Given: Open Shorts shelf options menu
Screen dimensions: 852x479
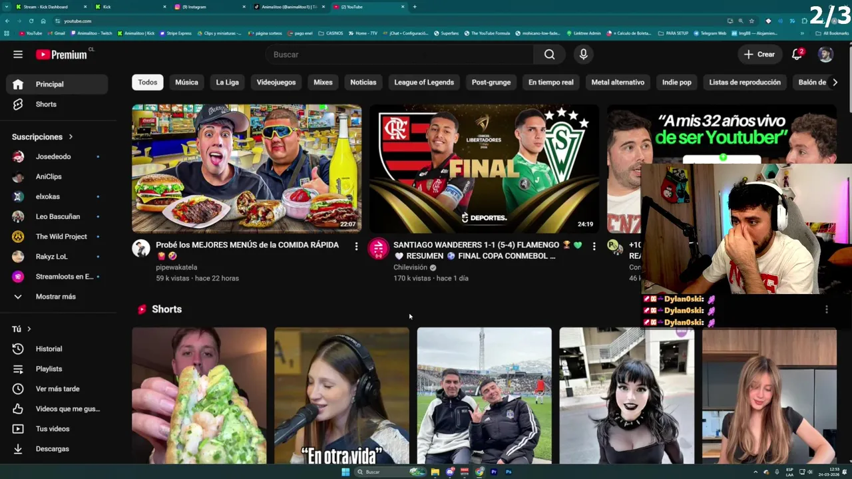Looking at the screenshot, I should [826, 309].
